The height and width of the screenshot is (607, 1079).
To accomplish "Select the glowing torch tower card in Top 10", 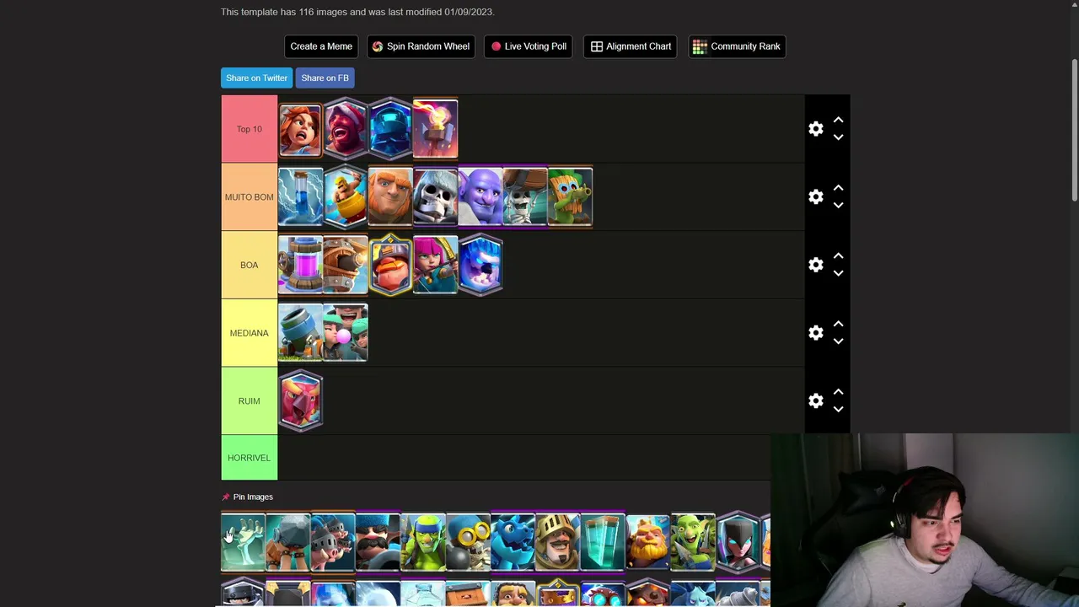I will [x=435, y=129].
